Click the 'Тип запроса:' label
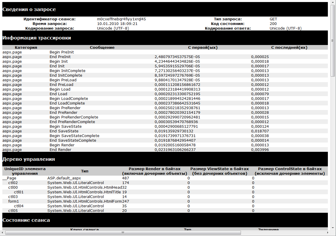This screenshot has height=236, width=336. coord(228,19)
